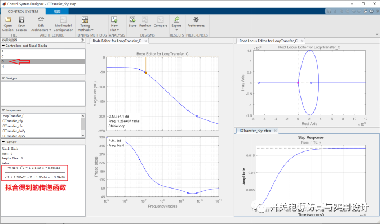Switch to the CONTROL SYSTEM ribbon tab

[x=23, y=11]
